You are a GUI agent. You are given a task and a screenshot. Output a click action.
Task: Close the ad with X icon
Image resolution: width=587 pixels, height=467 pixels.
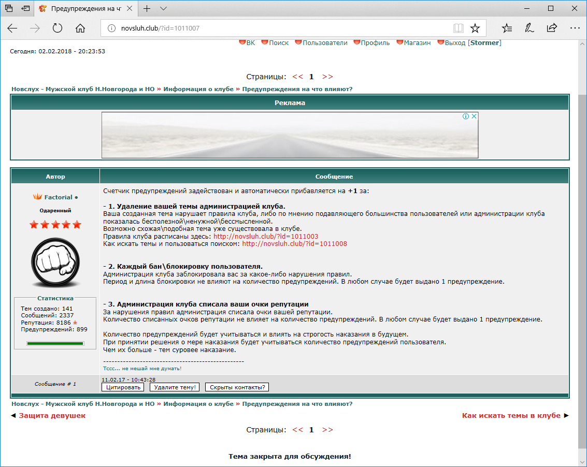474,116
